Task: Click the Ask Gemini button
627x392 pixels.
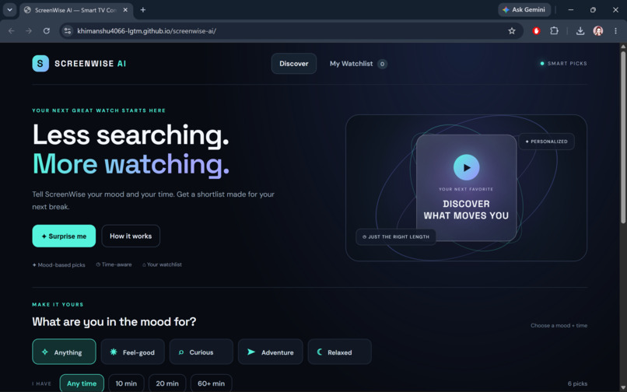Action: [524, 9]
